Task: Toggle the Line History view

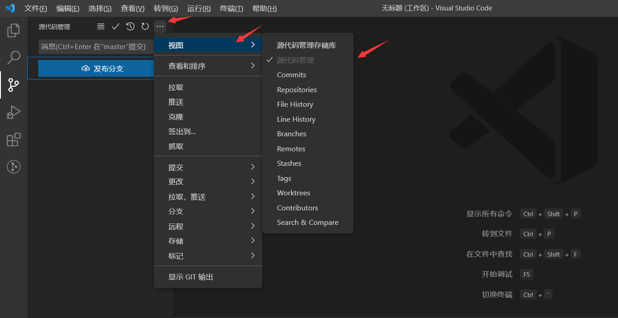Action: pos(308,119)
